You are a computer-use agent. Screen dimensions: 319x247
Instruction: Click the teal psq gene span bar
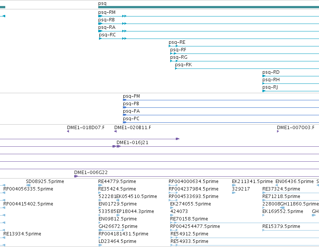[x=208, y=7]
